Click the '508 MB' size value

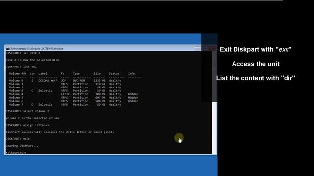(100, 101)
